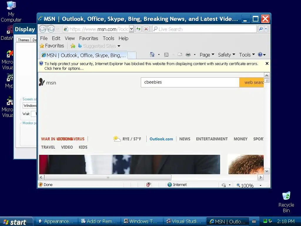Open the Page dropdown menu
The height and width of the screenshot is (226, 301).
tap(207, 55)
